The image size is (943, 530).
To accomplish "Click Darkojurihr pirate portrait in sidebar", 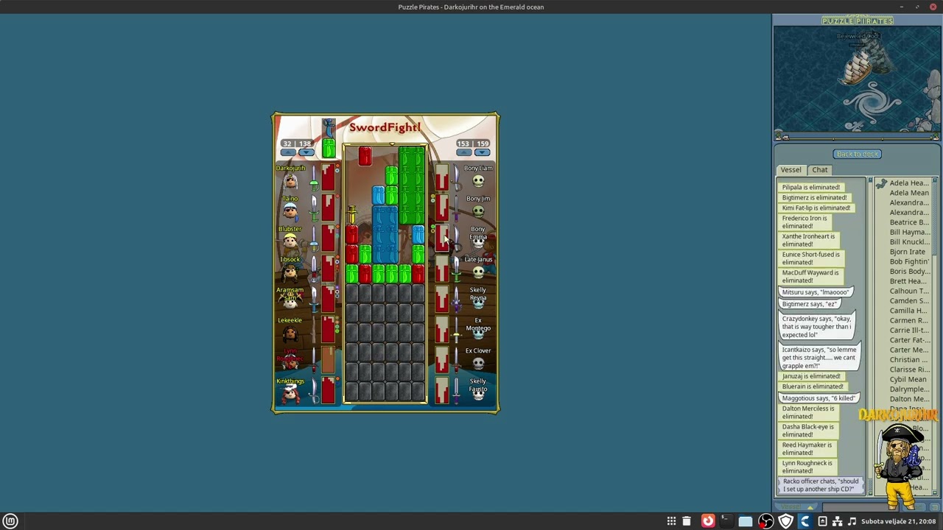I will pos(899,465).
